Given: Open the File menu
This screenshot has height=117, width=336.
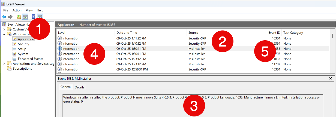Looking at the screenshot, I should 6,10.
